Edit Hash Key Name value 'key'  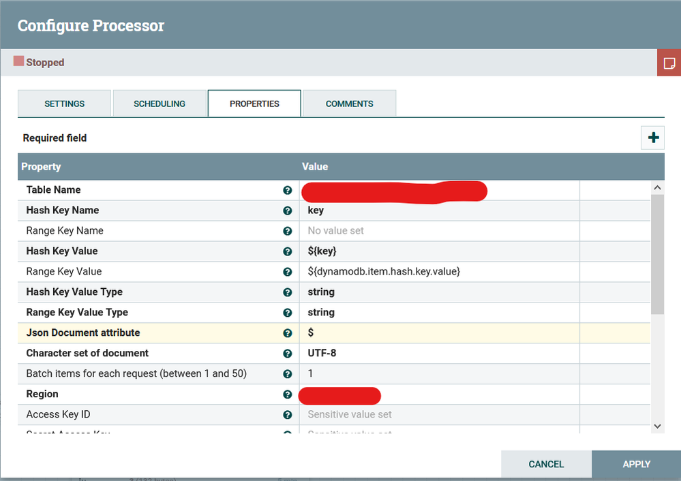coord(439,211)
